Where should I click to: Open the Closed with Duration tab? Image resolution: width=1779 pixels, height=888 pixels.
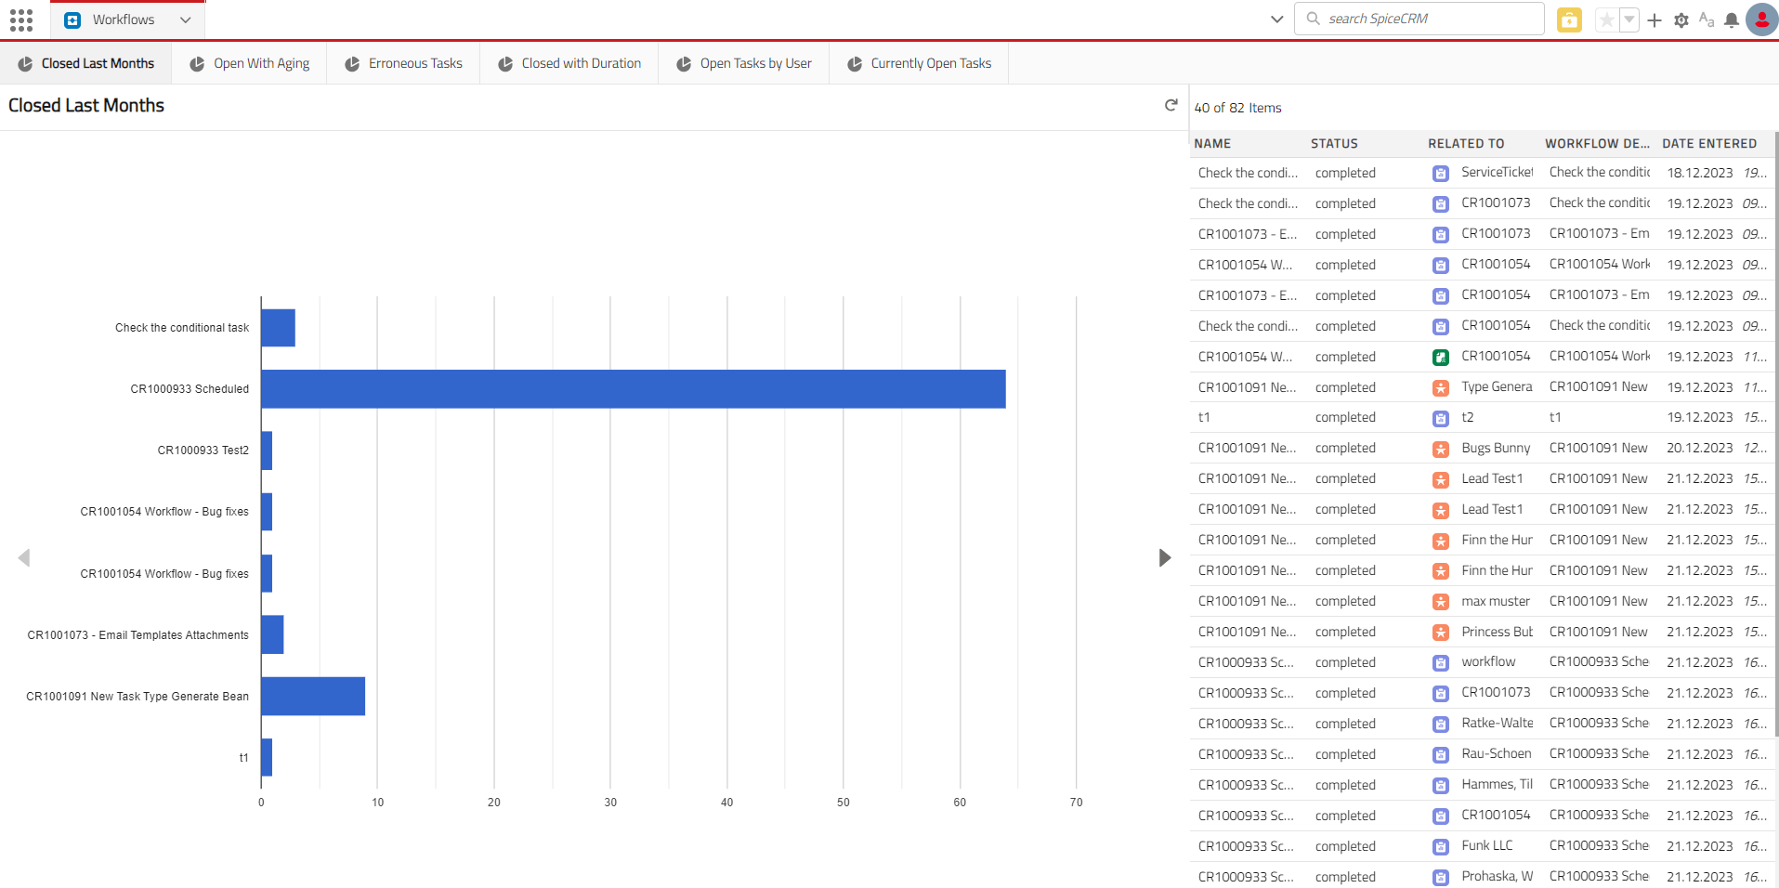pyautogui.click(x=569, y=63)
